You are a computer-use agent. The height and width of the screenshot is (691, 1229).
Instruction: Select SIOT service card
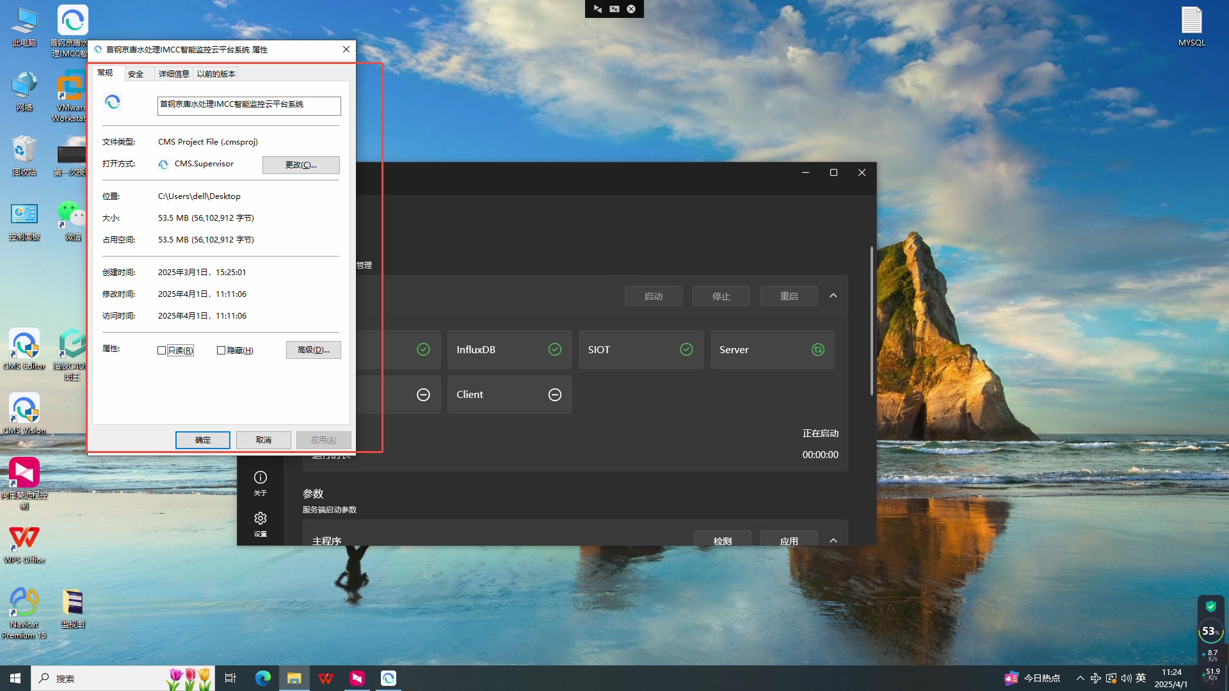point(641,350)
